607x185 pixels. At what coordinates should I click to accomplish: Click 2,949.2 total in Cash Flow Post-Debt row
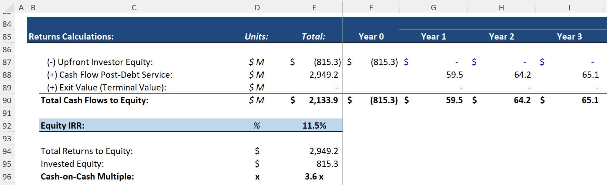click(x=324, y=75)
